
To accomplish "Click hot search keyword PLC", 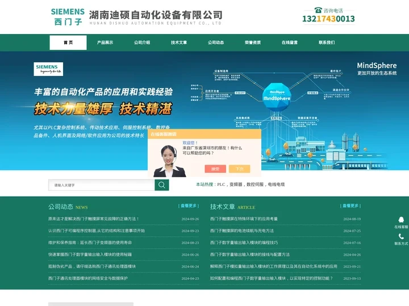I will [x=221, y=185].
